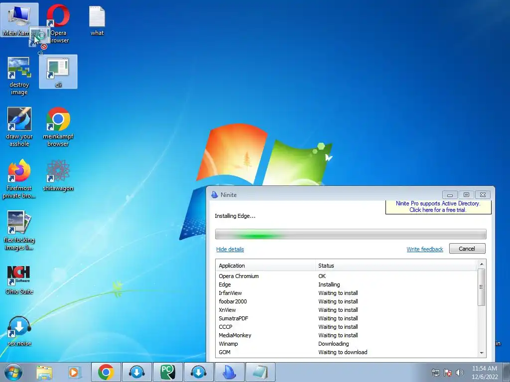
Task: Open the green PC taskbar app
Action: point(167,372)
